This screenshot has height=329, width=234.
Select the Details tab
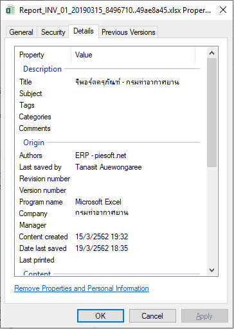[84, 31]
